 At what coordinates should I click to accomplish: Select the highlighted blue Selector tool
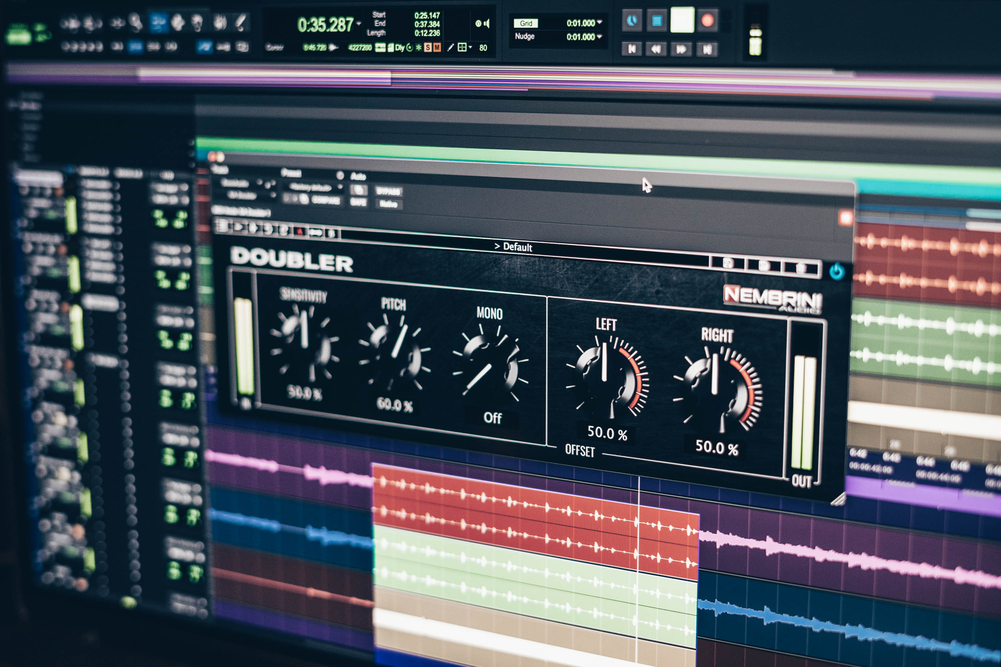tap(158, 22)
